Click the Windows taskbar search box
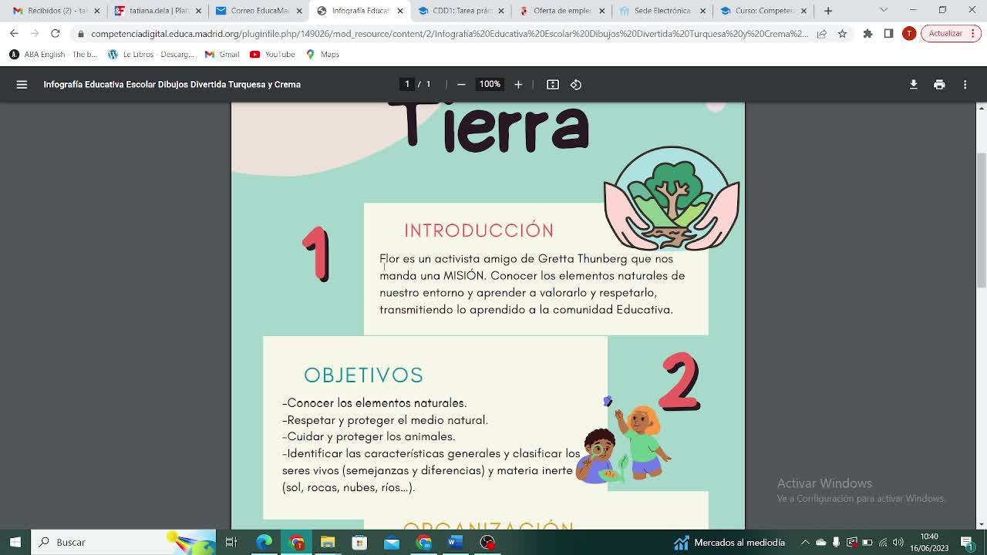This screenshot has height=555, width=987. (x=123, y=542)
